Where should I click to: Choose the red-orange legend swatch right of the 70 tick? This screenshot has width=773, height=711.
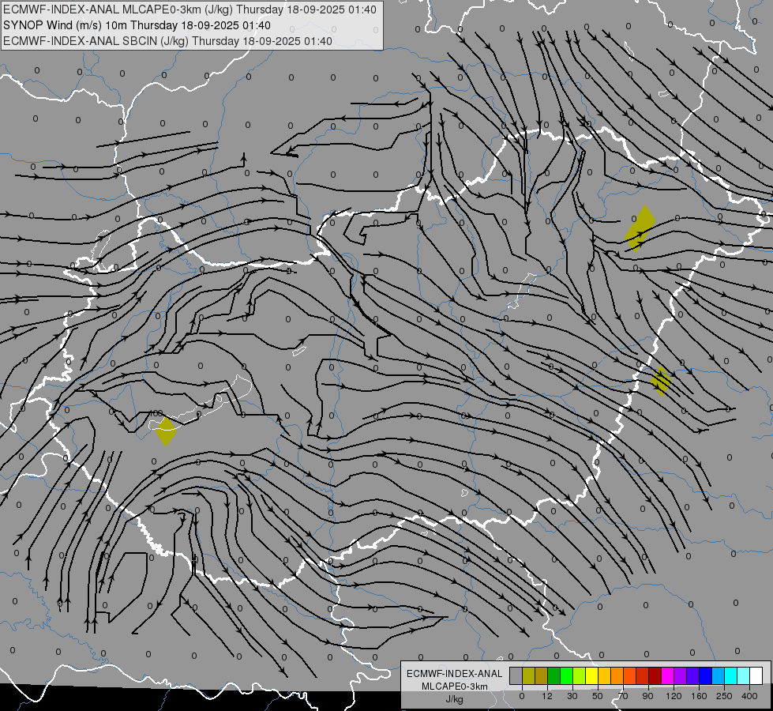[x=630, y=675]
